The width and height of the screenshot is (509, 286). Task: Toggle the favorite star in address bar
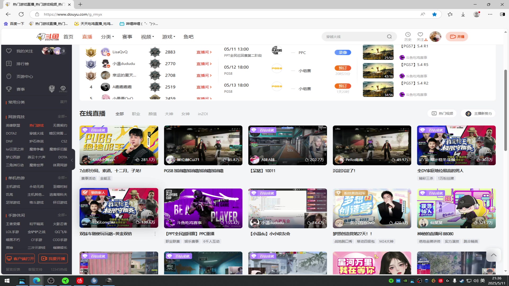click(434, 14)
